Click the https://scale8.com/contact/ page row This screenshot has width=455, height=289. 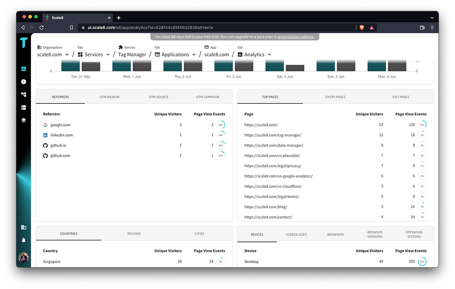[335, 217]
